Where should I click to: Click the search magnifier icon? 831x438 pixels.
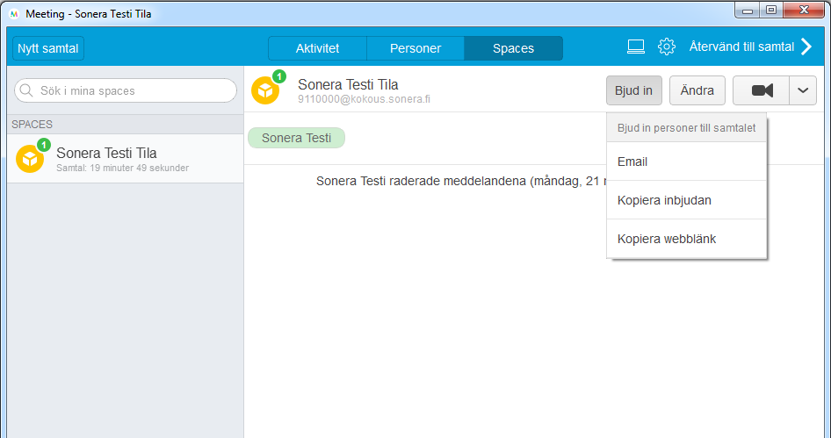tap(26, 90)
